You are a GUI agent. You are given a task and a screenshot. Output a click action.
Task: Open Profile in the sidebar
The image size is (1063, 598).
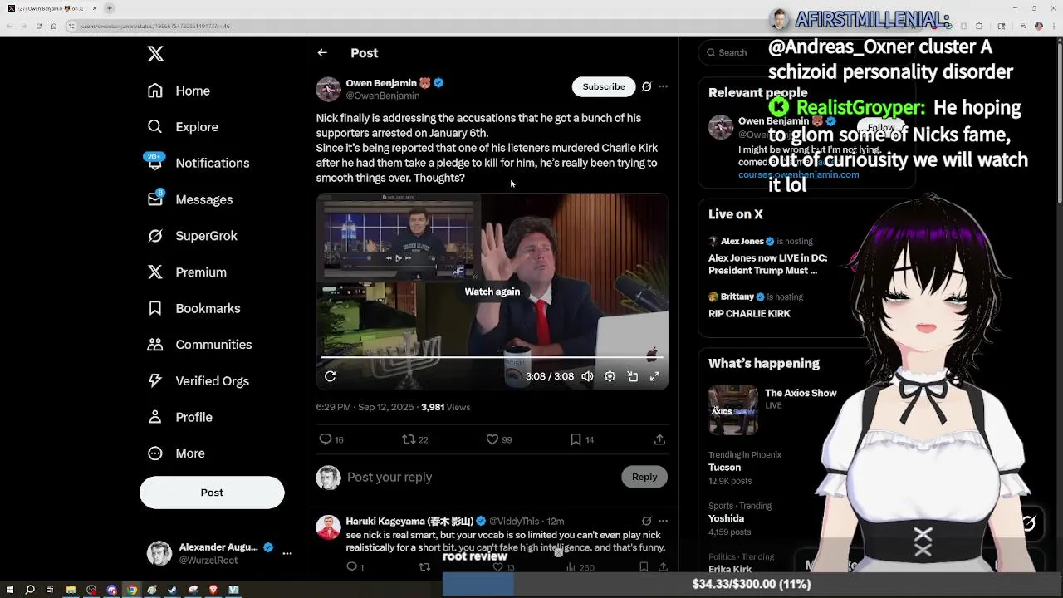(179, 417)
